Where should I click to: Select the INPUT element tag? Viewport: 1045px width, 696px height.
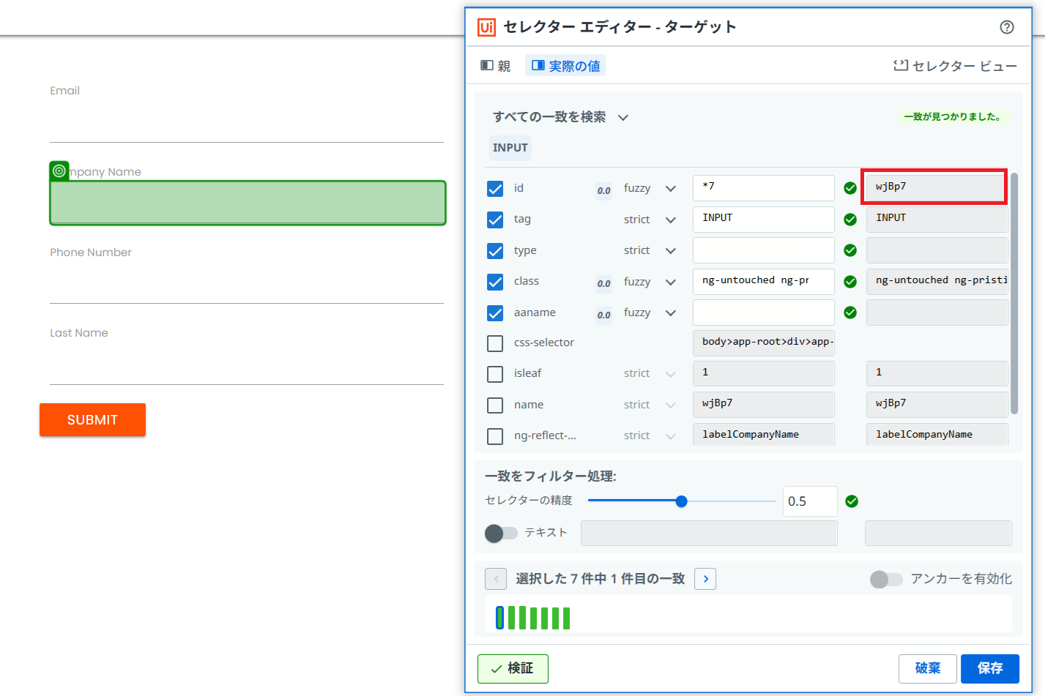[x=510, y=148]
